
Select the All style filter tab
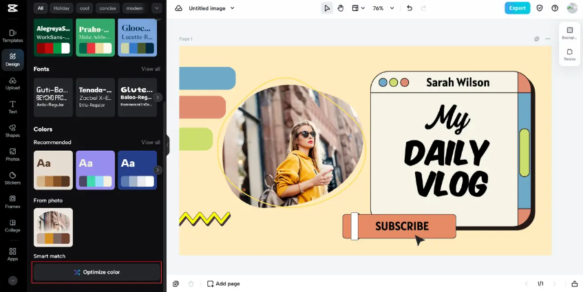(x=40, y=8)
